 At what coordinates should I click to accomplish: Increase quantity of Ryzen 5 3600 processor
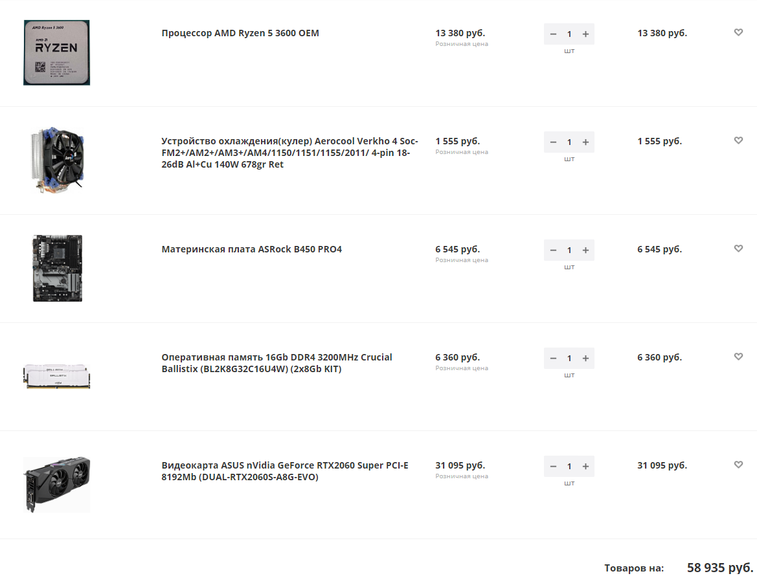[585, 34]
